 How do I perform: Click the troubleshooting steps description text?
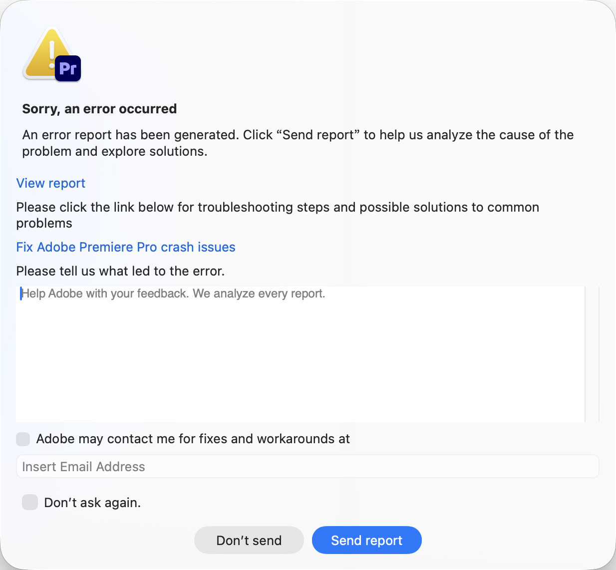click(x=278, y=215)
